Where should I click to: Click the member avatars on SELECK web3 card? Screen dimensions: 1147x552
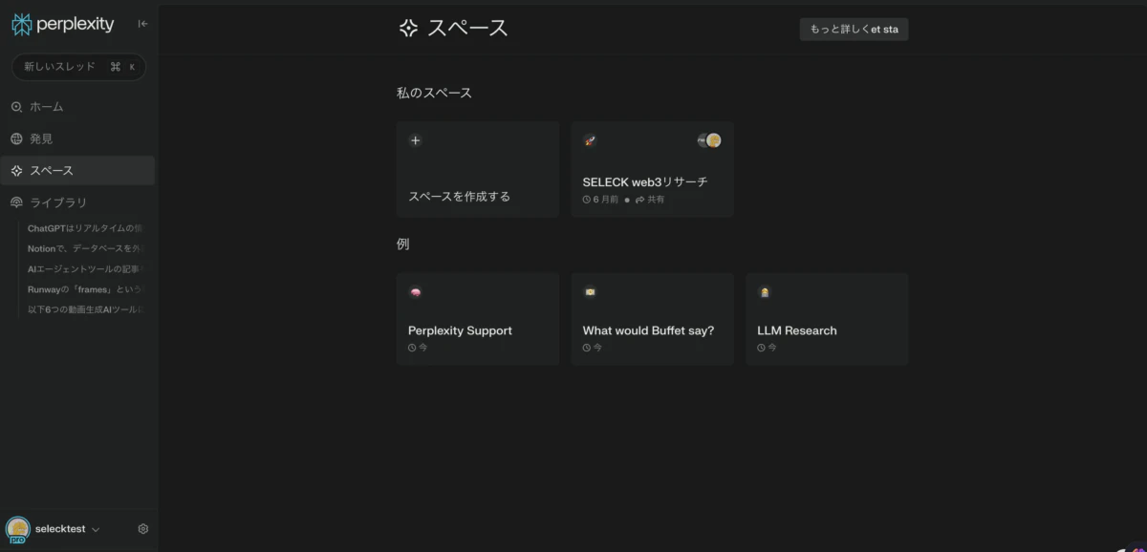click(x=709, y=140)
